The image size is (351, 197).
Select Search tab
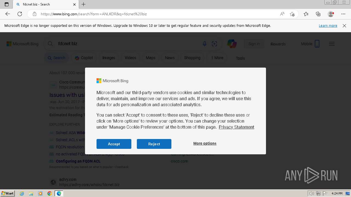click(x=56, y=58)
